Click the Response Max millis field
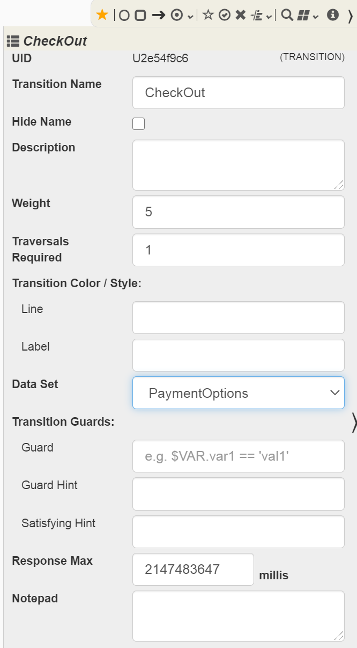The width and height of the screenshot is (357, 648). pos(193,570)
